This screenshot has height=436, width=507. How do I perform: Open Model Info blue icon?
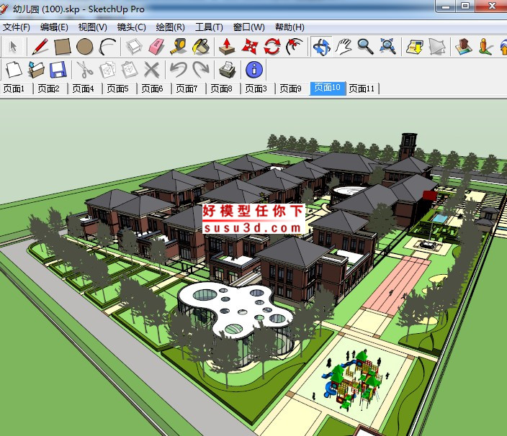(254, 70)
